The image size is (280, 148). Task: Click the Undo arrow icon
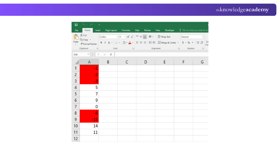tap(84, 25)
